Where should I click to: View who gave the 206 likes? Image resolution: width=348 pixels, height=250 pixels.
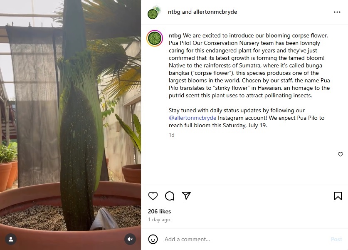point(159,211)
